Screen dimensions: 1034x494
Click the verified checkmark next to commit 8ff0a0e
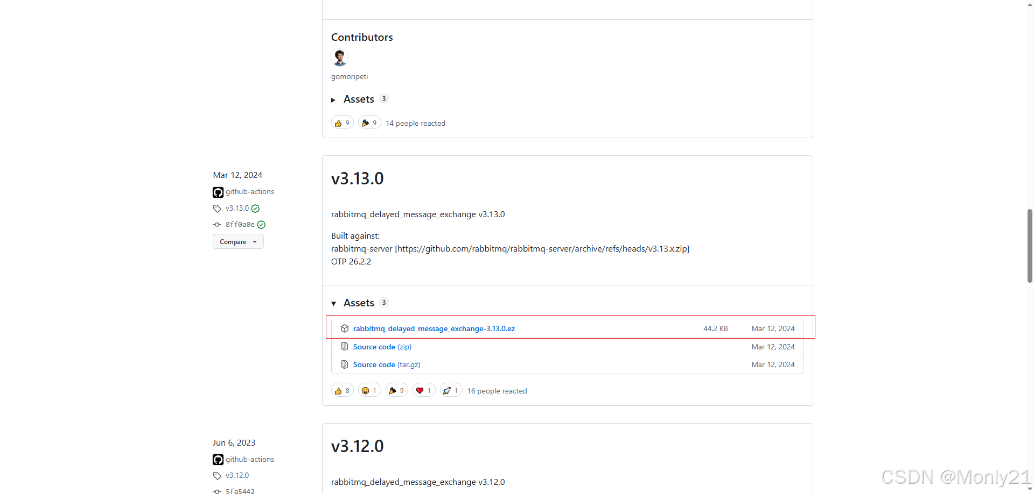261,225
